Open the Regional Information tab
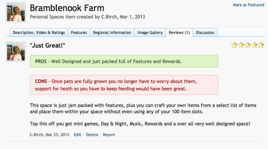The width and height of the screenshot is (268, 149). pyautogui.click(x=112, y=32)
